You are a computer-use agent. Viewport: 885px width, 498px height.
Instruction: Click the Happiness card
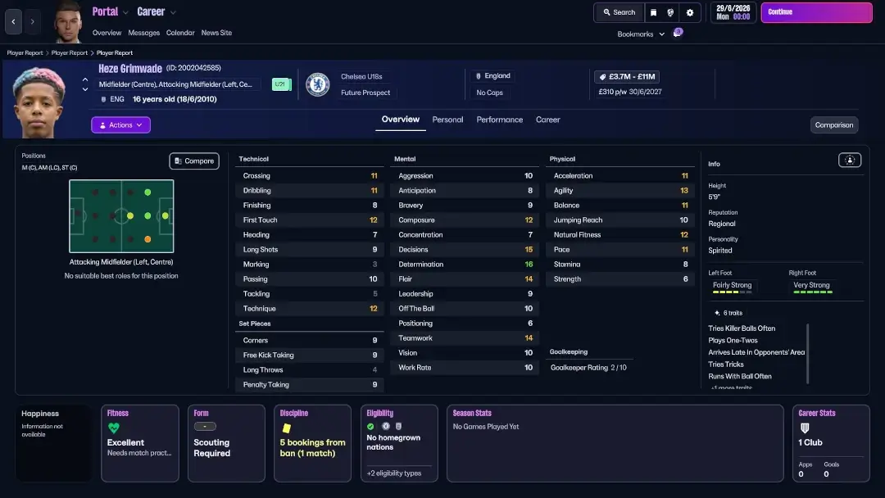(x=52, y=443)
